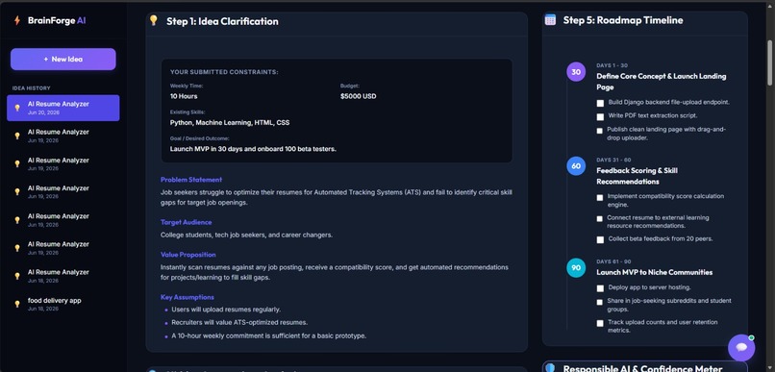Click 'College students, tech job seekers' audience text
This screenshot has width=775, height=372.
tap(247, 236)
